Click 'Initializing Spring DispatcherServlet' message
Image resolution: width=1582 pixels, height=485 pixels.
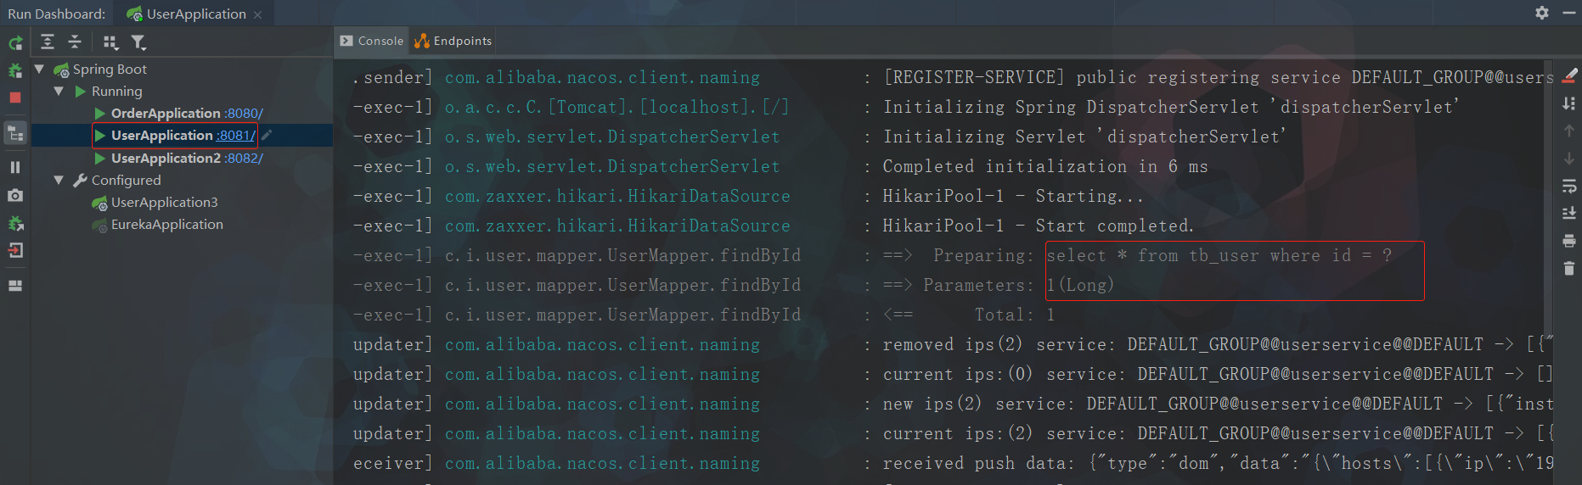1170,107
